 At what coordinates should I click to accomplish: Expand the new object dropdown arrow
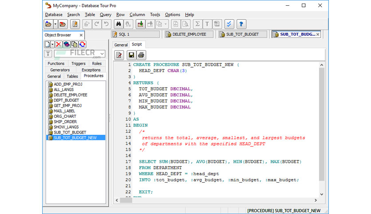tap(52, 44)
